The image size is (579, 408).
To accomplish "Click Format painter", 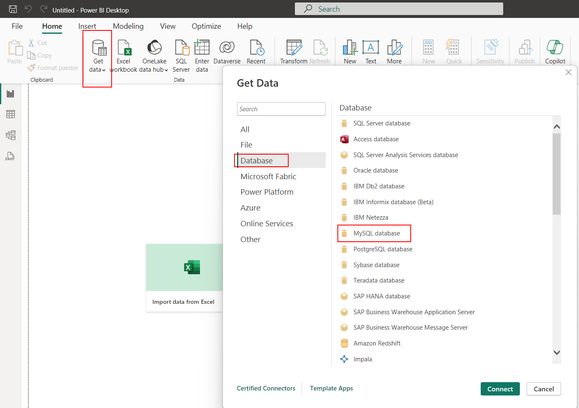I will (53, 68).
